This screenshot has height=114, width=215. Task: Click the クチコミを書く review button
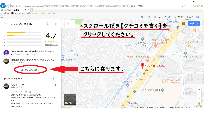(x=30, y=70)
